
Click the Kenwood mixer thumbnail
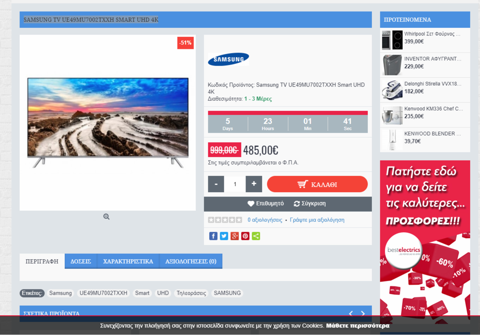392,115
